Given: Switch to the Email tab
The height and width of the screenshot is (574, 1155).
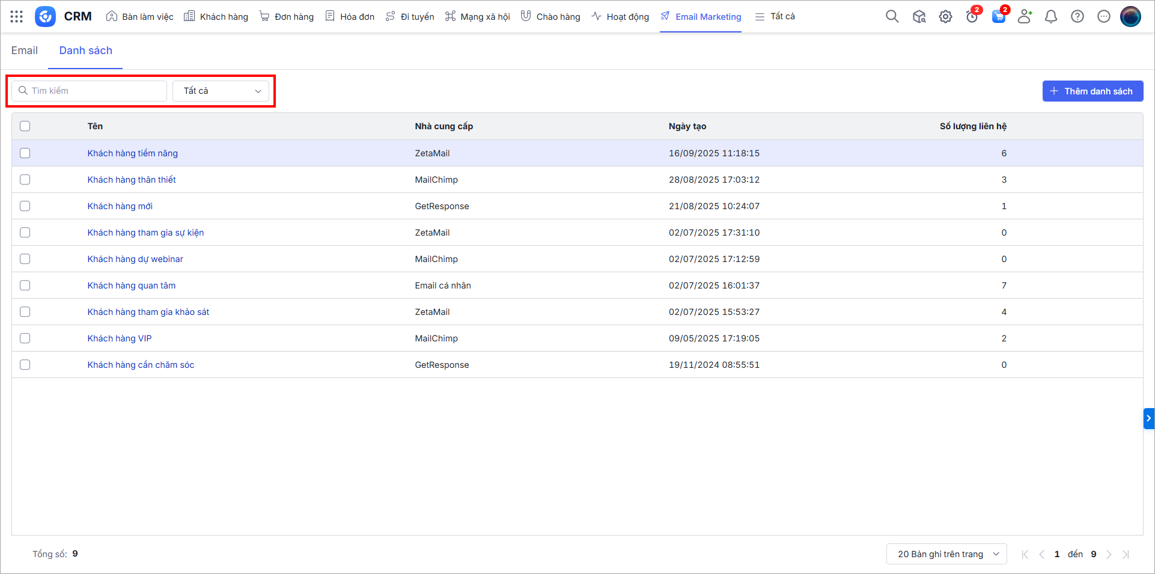Looking at the screenshot, I should coord(25,50).
